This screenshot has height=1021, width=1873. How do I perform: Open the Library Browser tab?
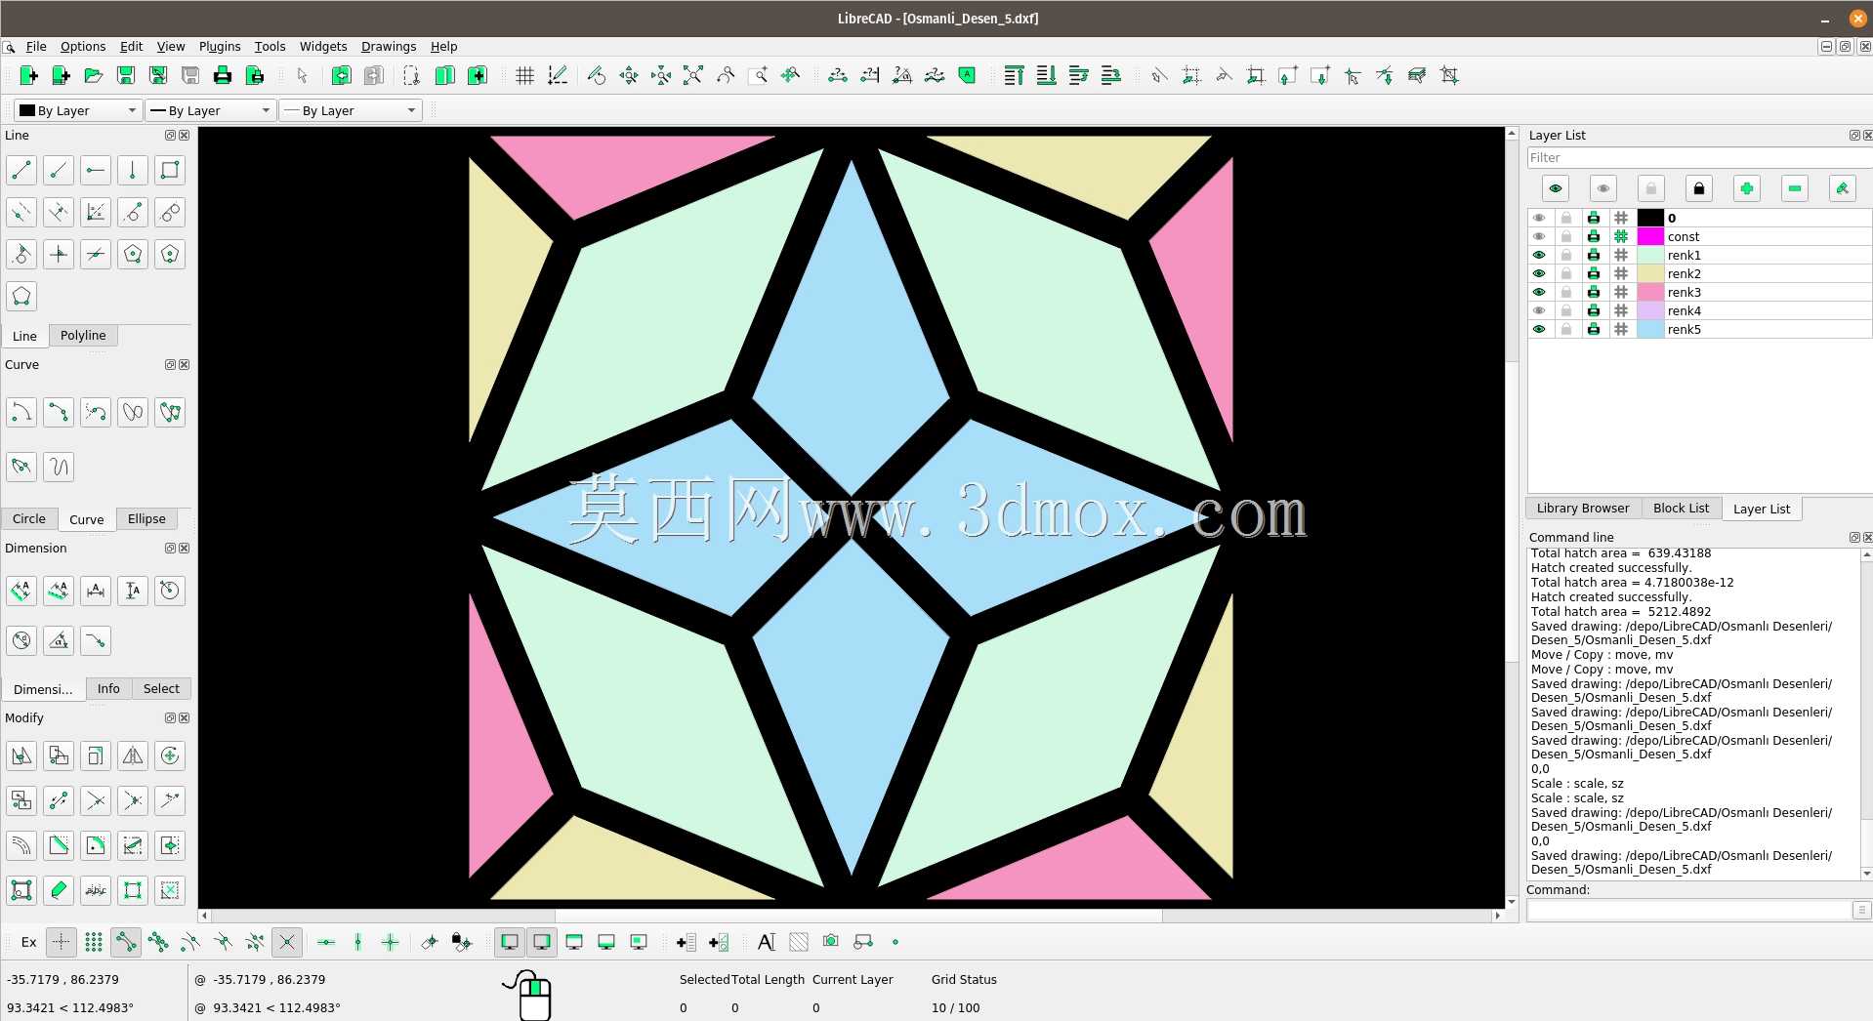(x=1583, y=509)
